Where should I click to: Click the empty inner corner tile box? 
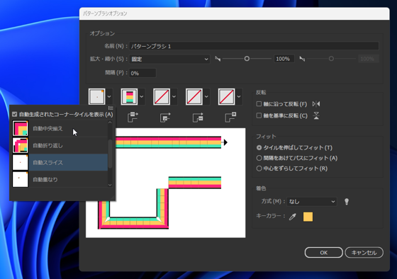[162, 96]
